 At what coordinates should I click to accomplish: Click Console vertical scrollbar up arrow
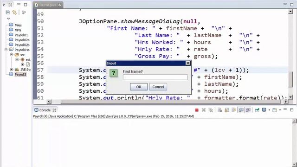click(294, 121)
